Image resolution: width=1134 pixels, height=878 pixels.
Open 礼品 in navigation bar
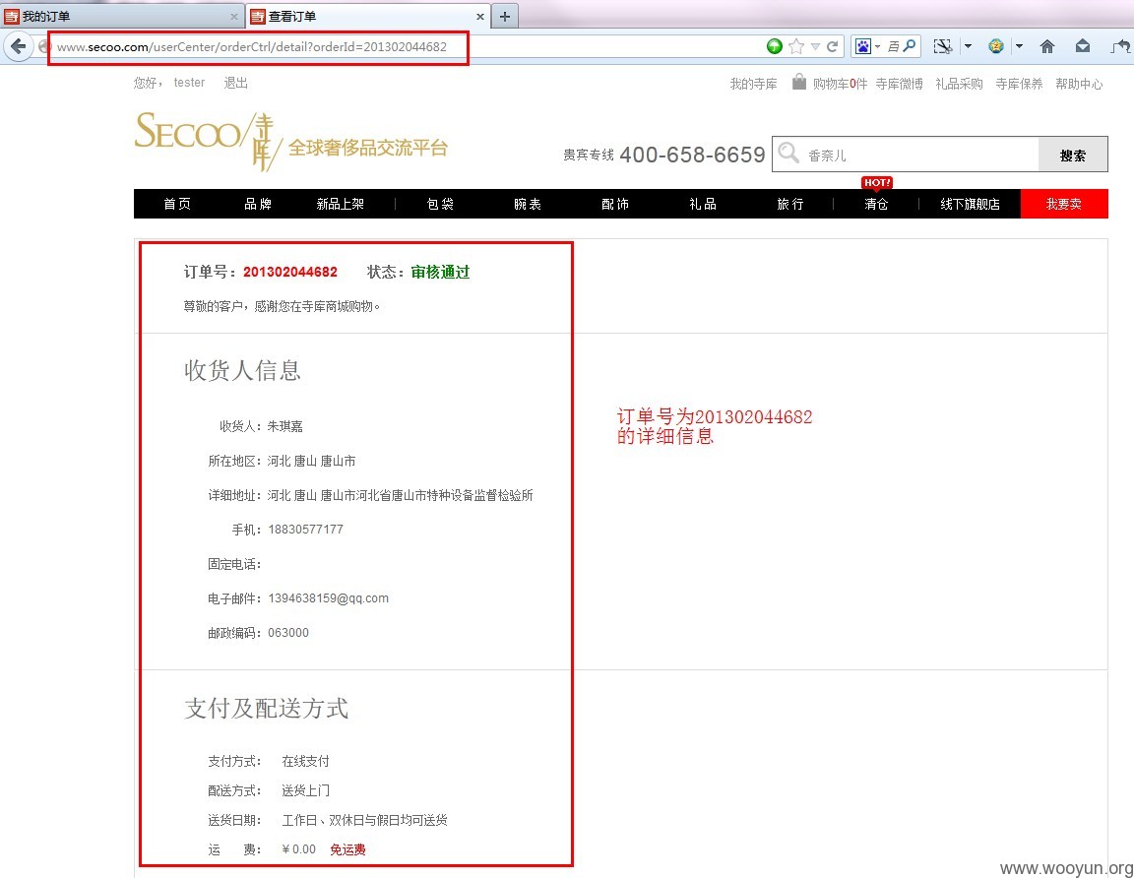click(702, 204)
